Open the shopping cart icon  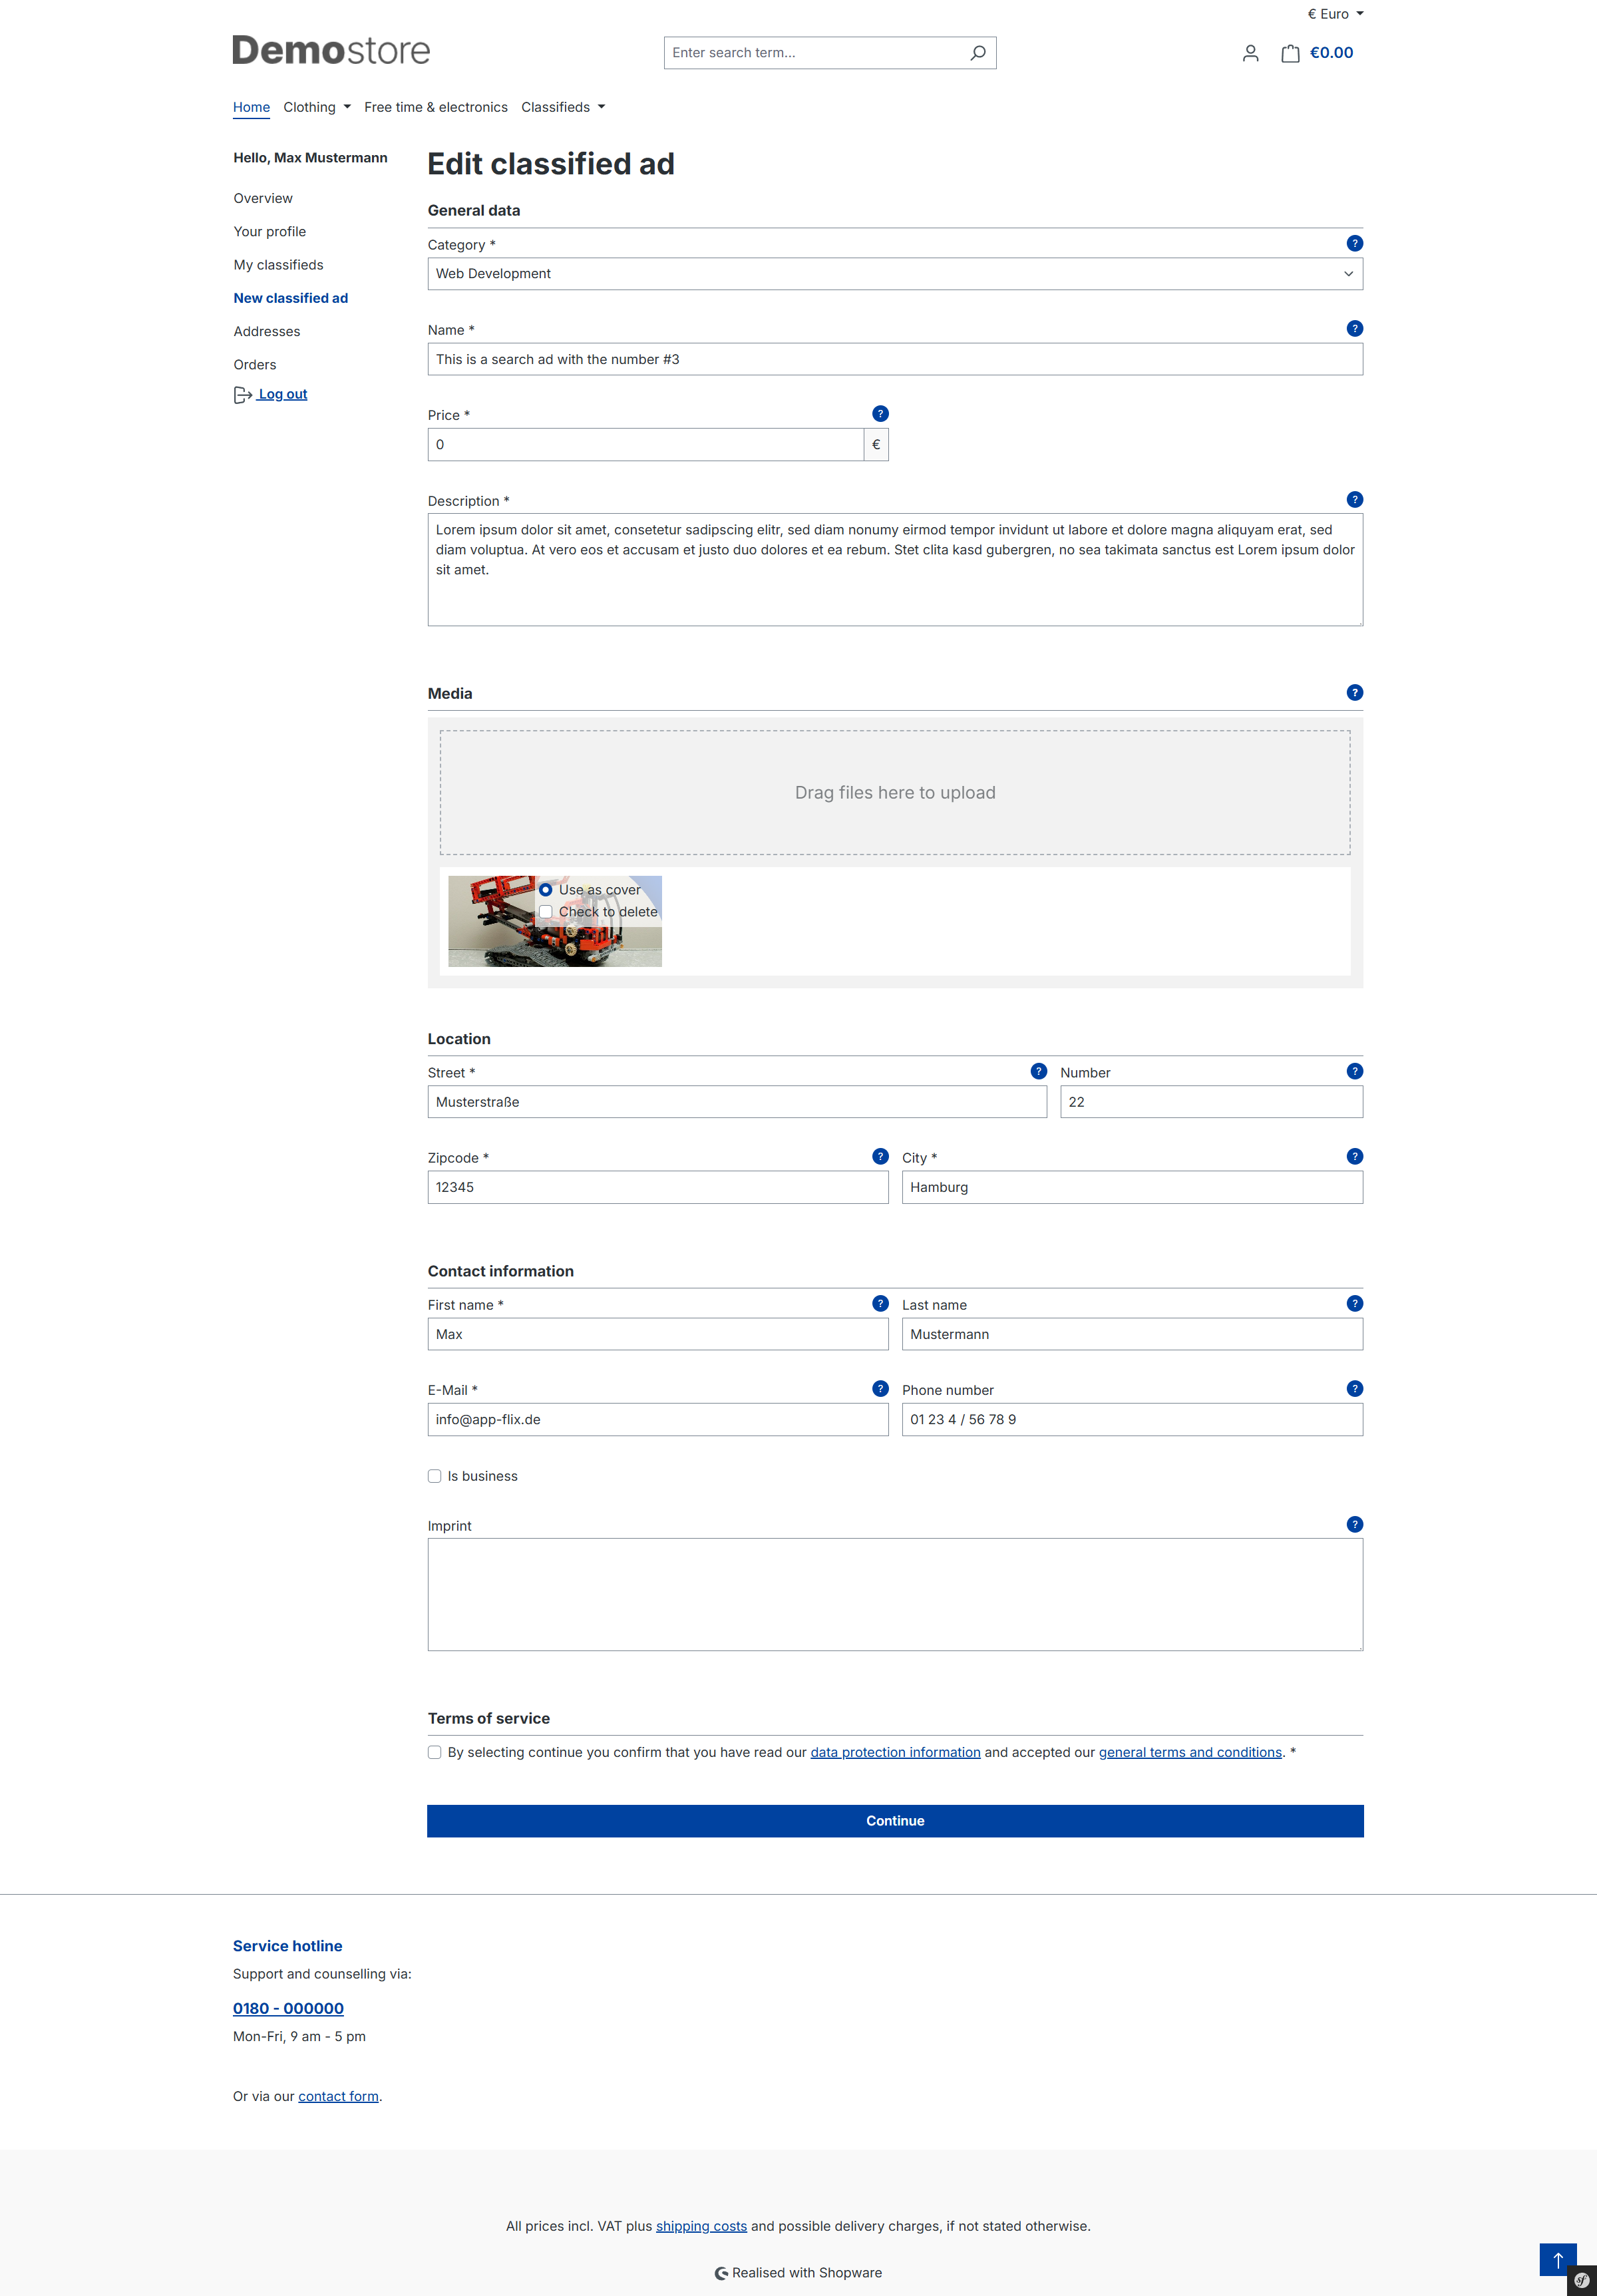1290,53
